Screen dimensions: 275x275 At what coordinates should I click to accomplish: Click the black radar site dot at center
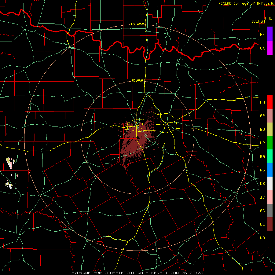(138, 137)
